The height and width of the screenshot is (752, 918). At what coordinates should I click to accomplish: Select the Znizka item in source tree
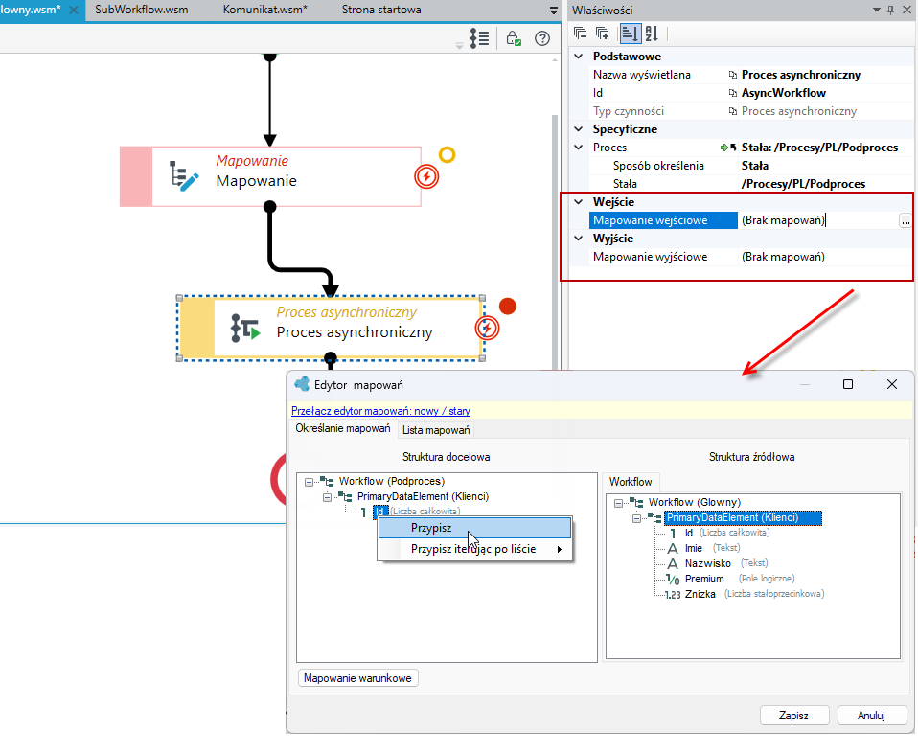(x=700, y=594)
